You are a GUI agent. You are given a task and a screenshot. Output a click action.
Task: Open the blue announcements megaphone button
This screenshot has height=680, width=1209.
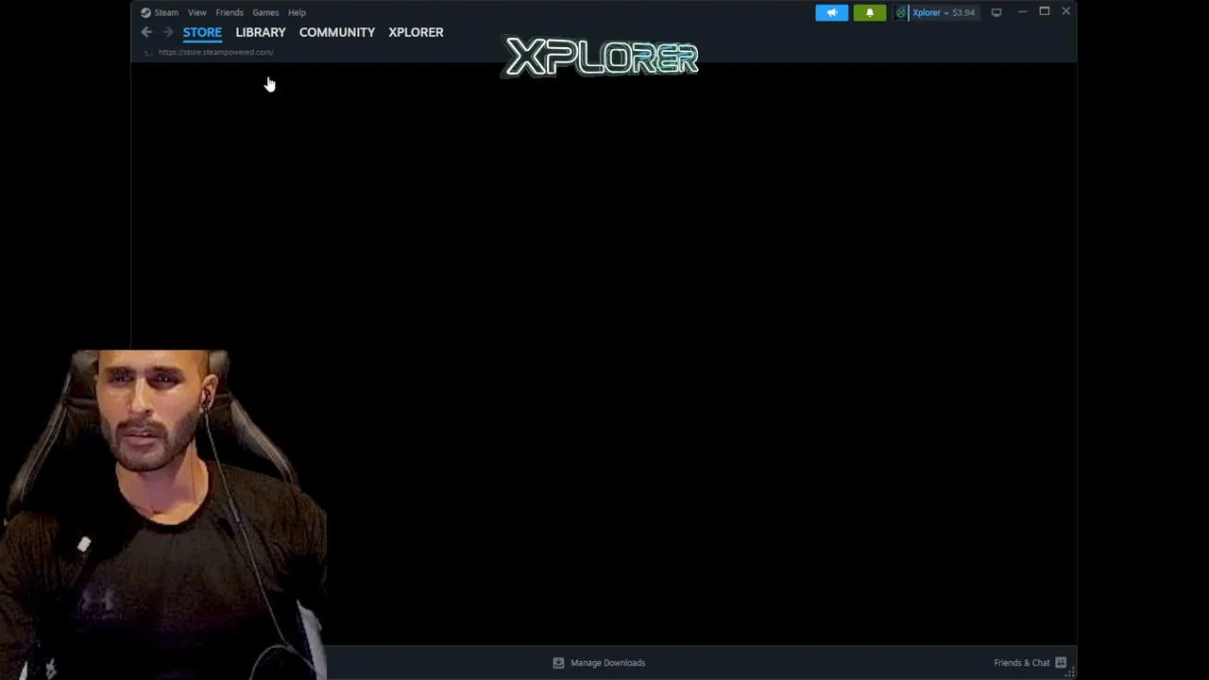(x=832, y=12)
